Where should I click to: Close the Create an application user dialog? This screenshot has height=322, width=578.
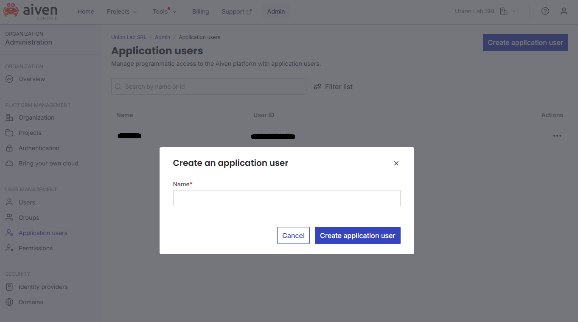point(396,163)
